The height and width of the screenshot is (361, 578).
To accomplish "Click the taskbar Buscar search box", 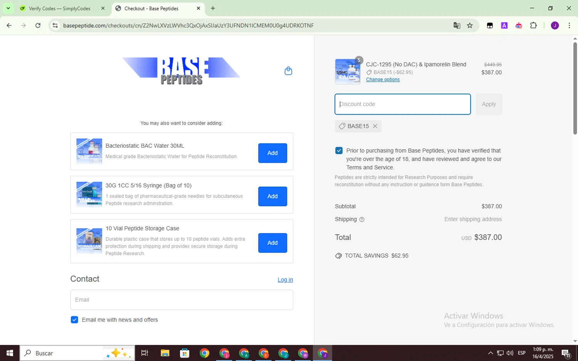I will [77, 353].
